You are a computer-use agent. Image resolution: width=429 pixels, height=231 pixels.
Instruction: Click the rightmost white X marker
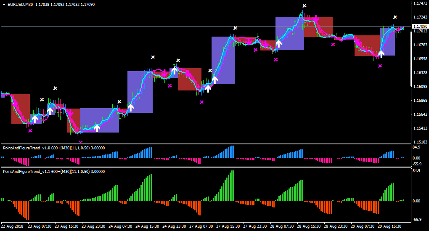coord(395,17)
